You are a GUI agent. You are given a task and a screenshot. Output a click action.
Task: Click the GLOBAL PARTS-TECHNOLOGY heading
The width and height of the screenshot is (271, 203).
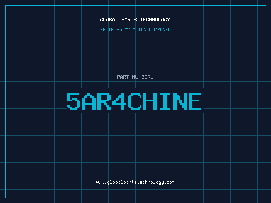click(135, 20)
